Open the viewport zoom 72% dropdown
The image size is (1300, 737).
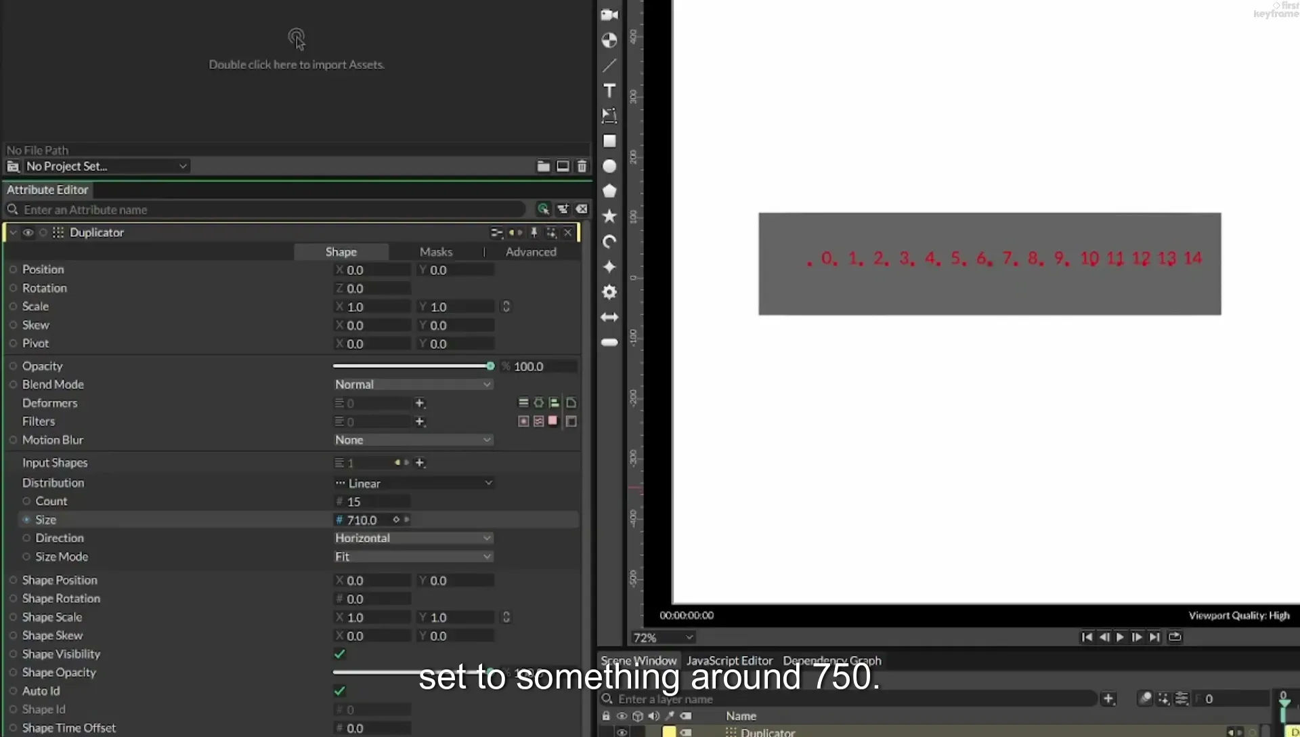coord(663,637)
